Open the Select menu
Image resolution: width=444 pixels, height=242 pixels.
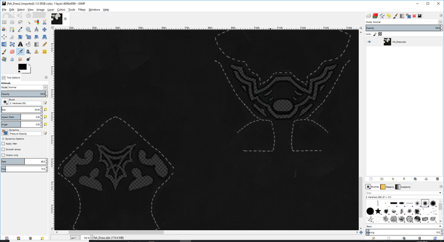coord(21,9)
